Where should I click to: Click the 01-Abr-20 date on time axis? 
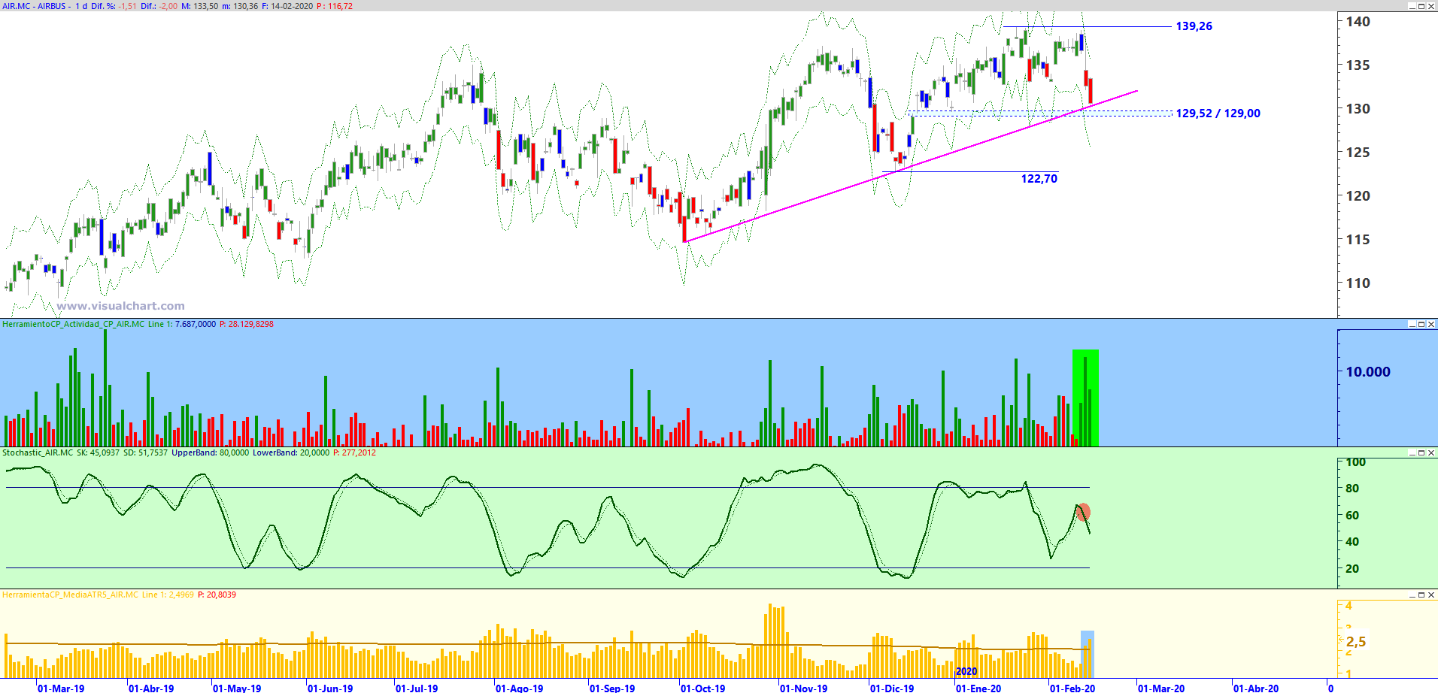pos(1256,688)
